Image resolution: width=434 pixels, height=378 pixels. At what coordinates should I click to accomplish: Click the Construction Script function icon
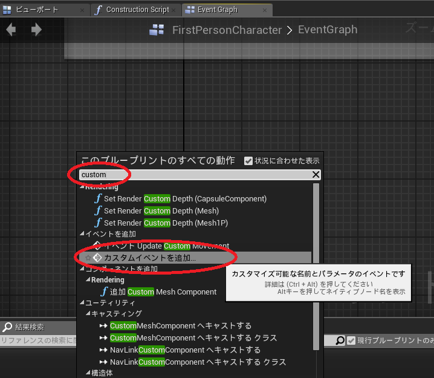point(98,10)
